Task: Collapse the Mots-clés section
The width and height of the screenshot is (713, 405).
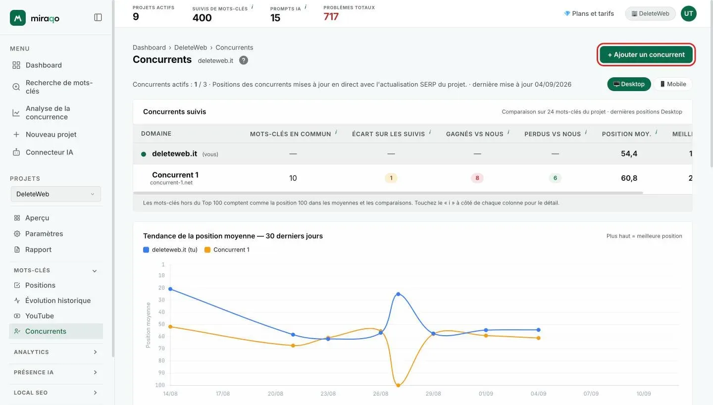Action: click(x=55, y=270)
